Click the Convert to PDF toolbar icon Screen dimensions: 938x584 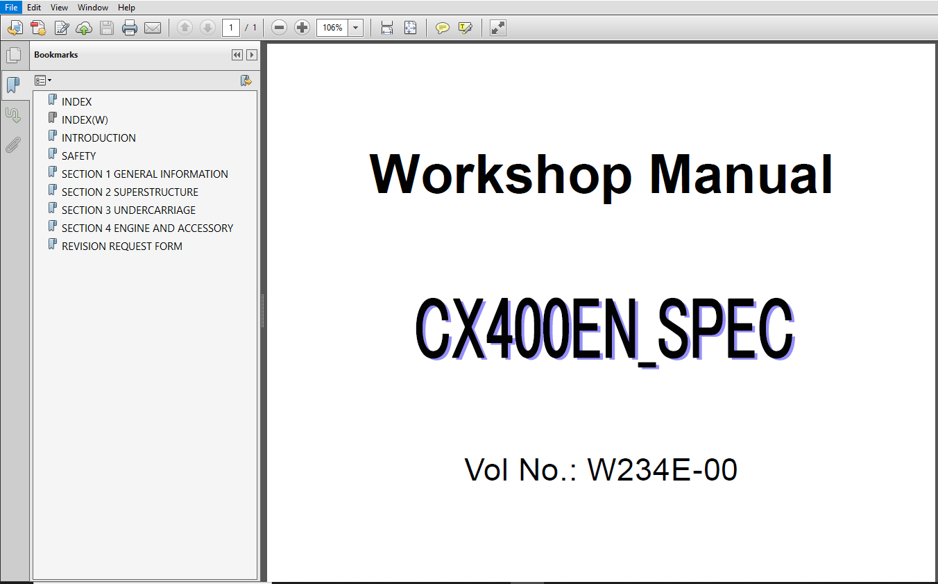point(38,28)
